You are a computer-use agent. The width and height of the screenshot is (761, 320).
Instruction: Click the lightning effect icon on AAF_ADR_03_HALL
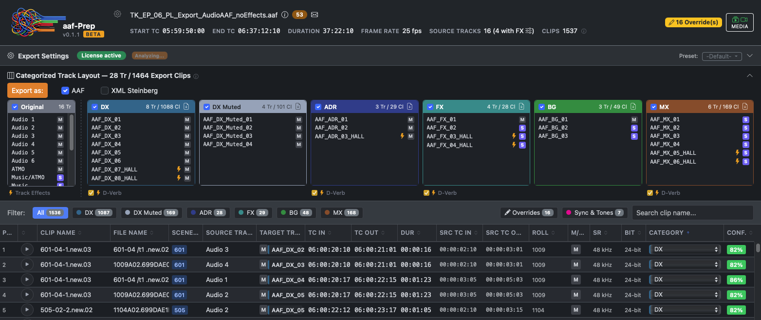402,136
